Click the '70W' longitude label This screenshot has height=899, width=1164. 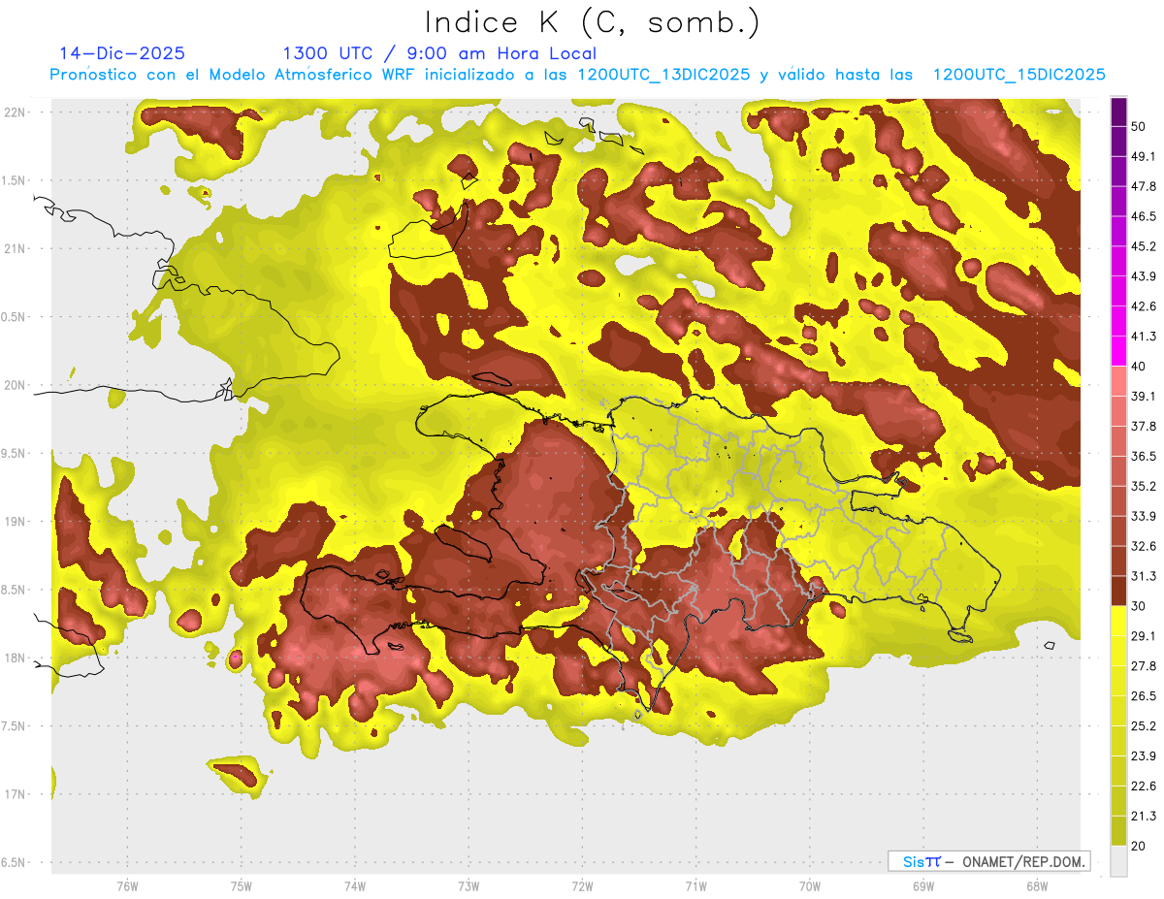(809, 886)
